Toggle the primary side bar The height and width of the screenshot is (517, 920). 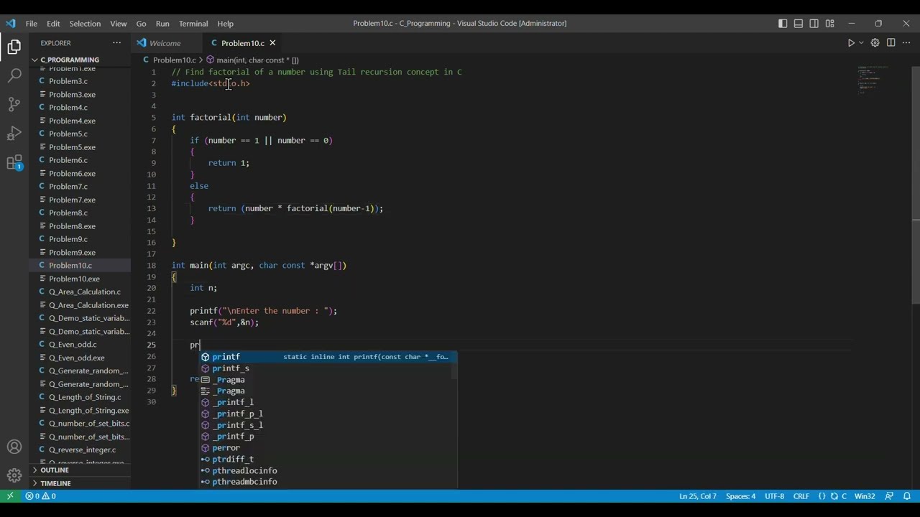point(783,24)
